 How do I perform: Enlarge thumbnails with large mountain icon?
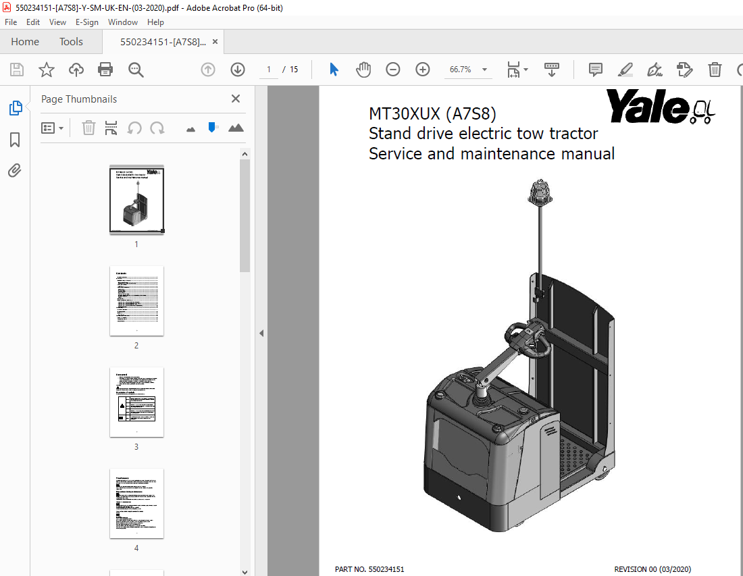[236, 128]
